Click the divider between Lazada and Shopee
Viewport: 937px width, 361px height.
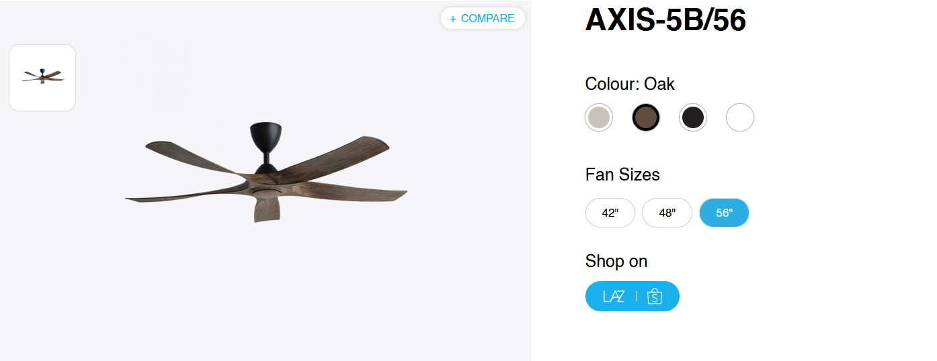[636, 297]
